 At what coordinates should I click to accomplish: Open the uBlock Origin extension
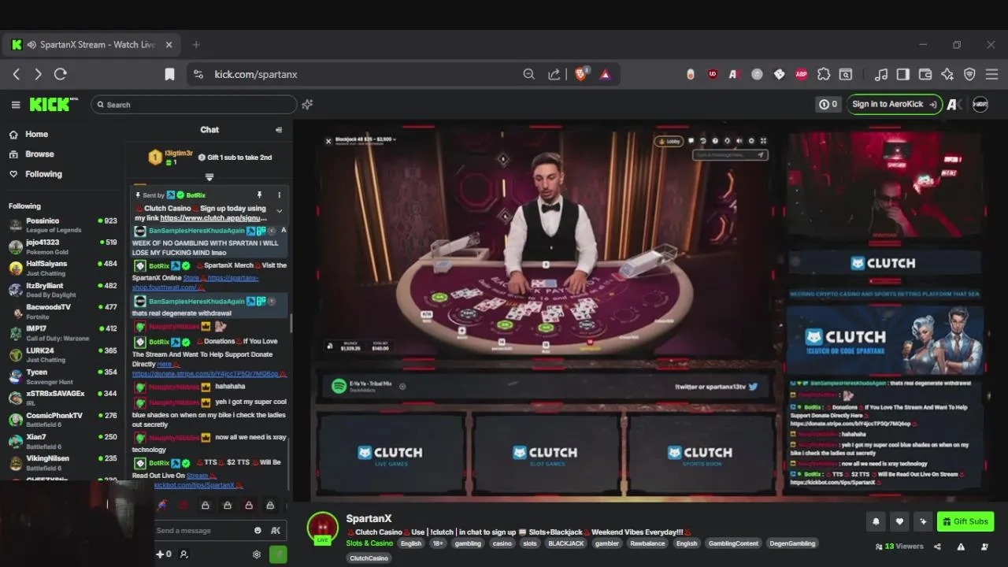[713, 74]
